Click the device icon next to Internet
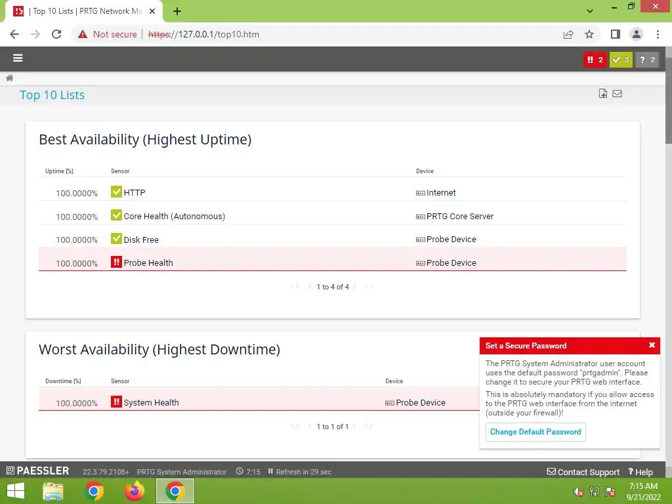 (x=421, y=194)
